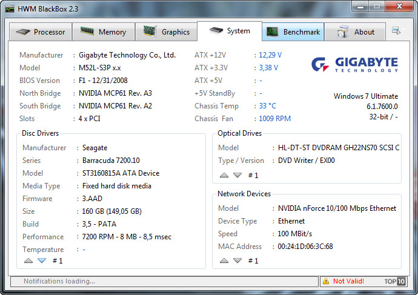The image size is (418, 295).
Task: Go to the About tab
Action: [355, 32]
